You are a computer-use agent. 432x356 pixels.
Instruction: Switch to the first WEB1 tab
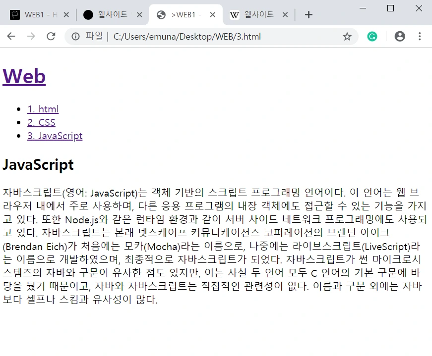37,14
